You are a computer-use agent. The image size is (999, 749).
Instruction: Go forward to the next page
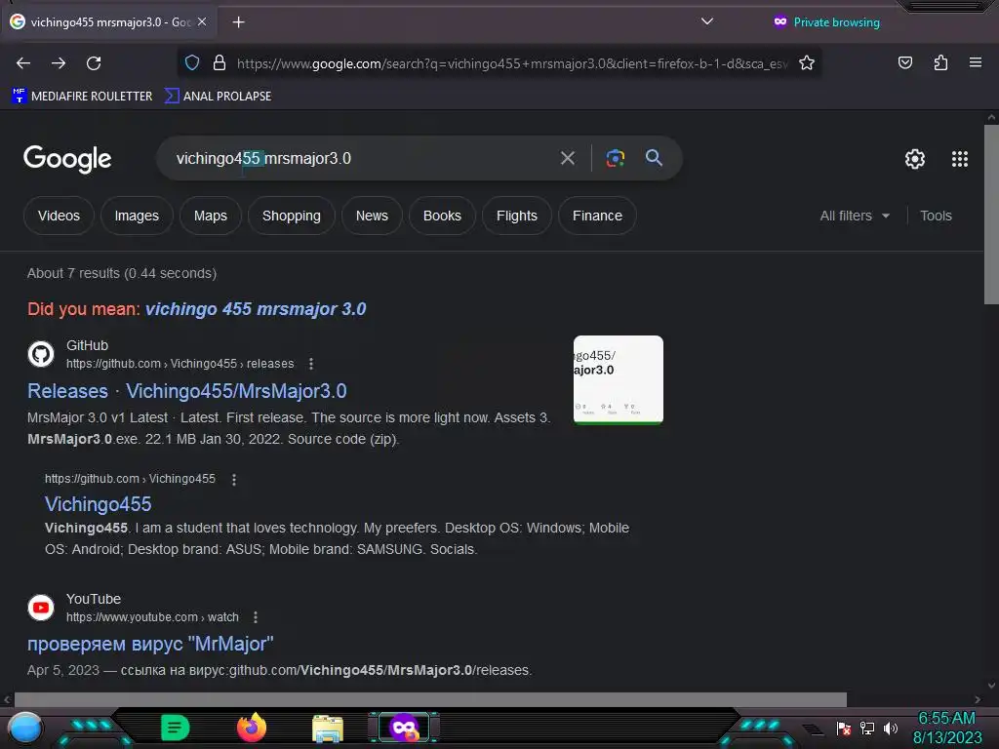click(59, 63)
